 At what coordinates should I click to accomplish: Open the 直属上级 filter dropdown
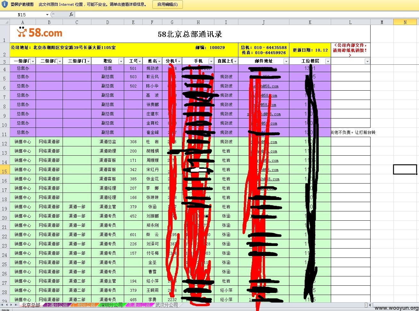(x=235, y=61)
